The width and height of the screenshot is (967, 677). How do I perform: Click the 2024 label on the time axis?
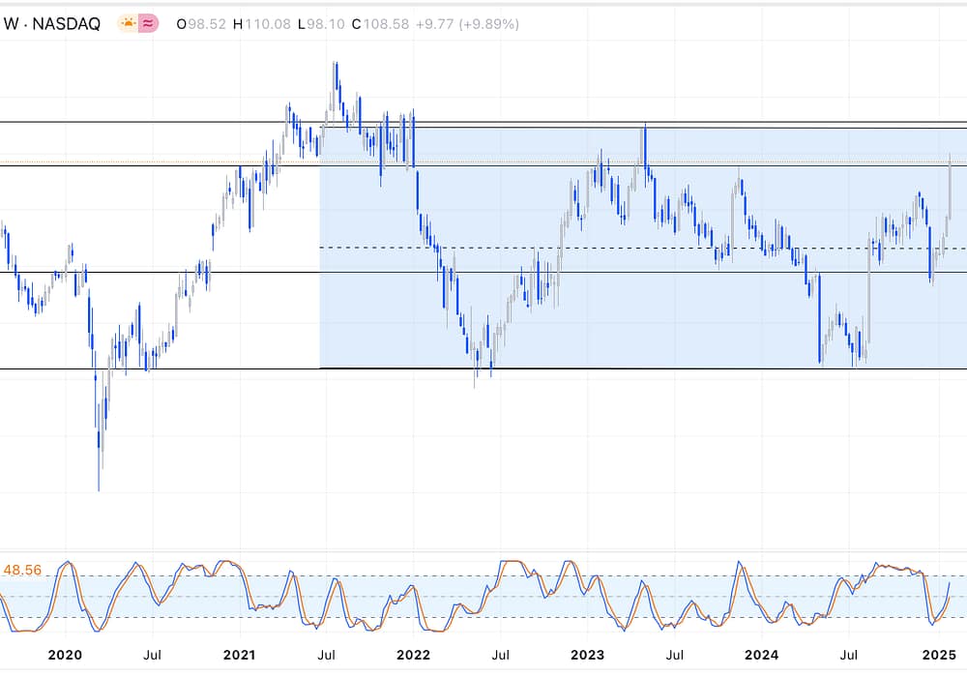pos(762,655)
